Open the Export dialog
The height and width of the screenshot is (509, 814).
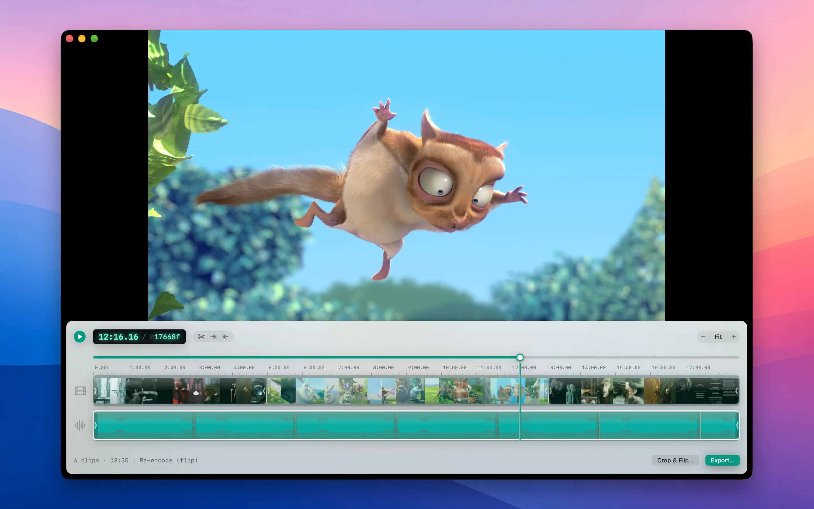(x=722, y=460)
